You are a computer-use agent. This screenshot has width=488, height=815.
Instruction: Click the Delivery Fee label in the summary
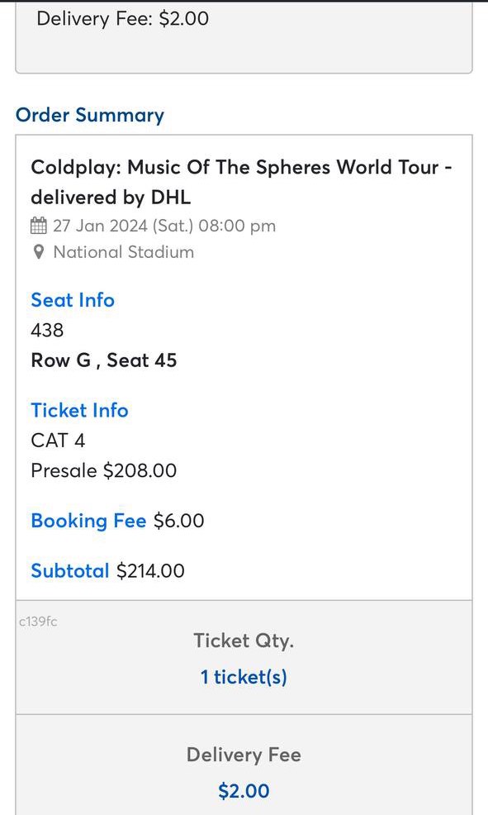click(x=244, y=755)
